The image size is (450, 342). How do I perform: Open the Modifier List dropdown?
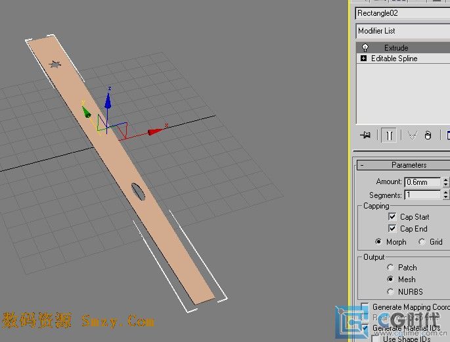(x=402, y=31)
